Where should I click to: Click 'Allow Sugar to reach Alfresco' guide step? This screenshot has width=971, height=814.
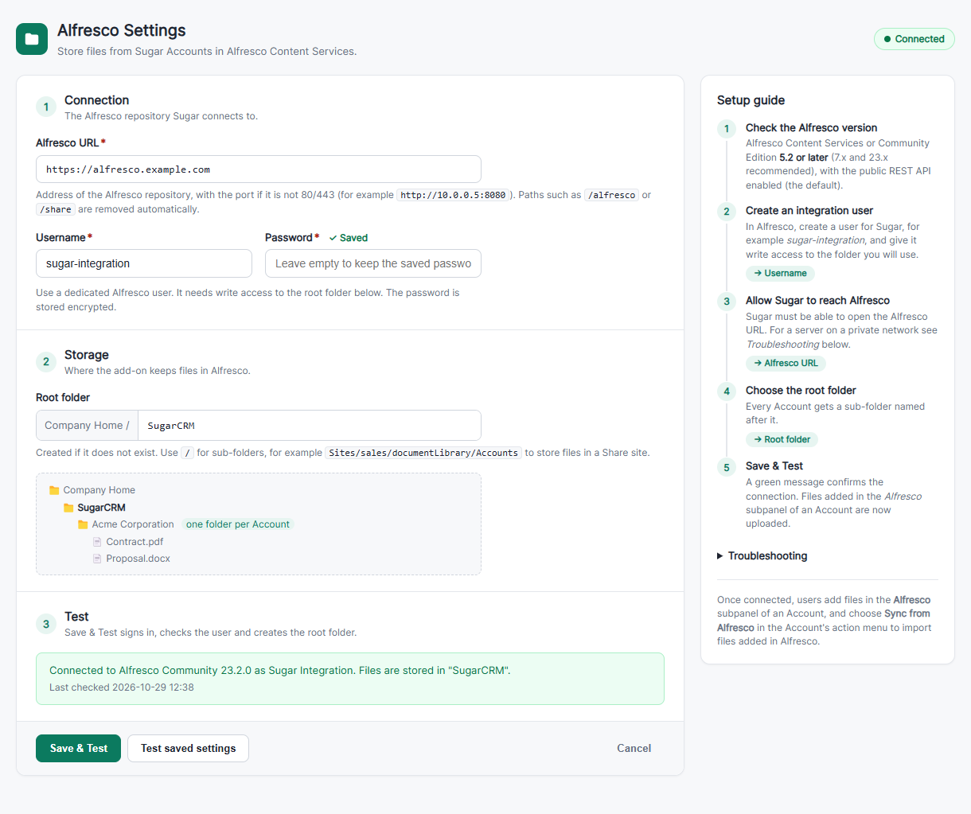817,301
